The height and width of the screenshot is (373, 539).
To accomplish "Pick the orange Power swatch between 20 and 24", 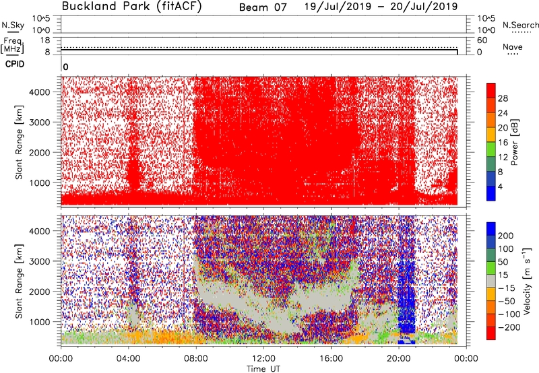I will point(491,120).
